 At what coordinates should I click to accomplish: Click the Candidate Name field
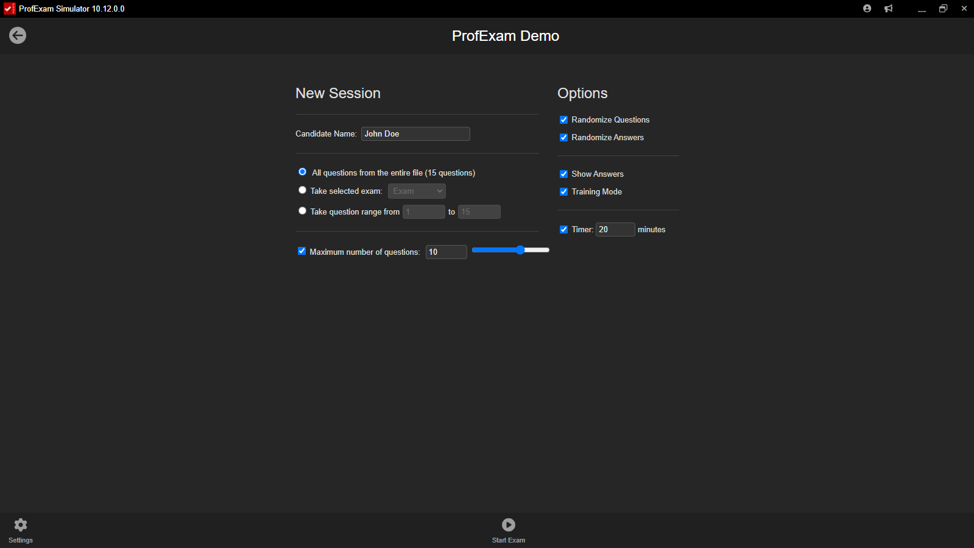(415, 133)
